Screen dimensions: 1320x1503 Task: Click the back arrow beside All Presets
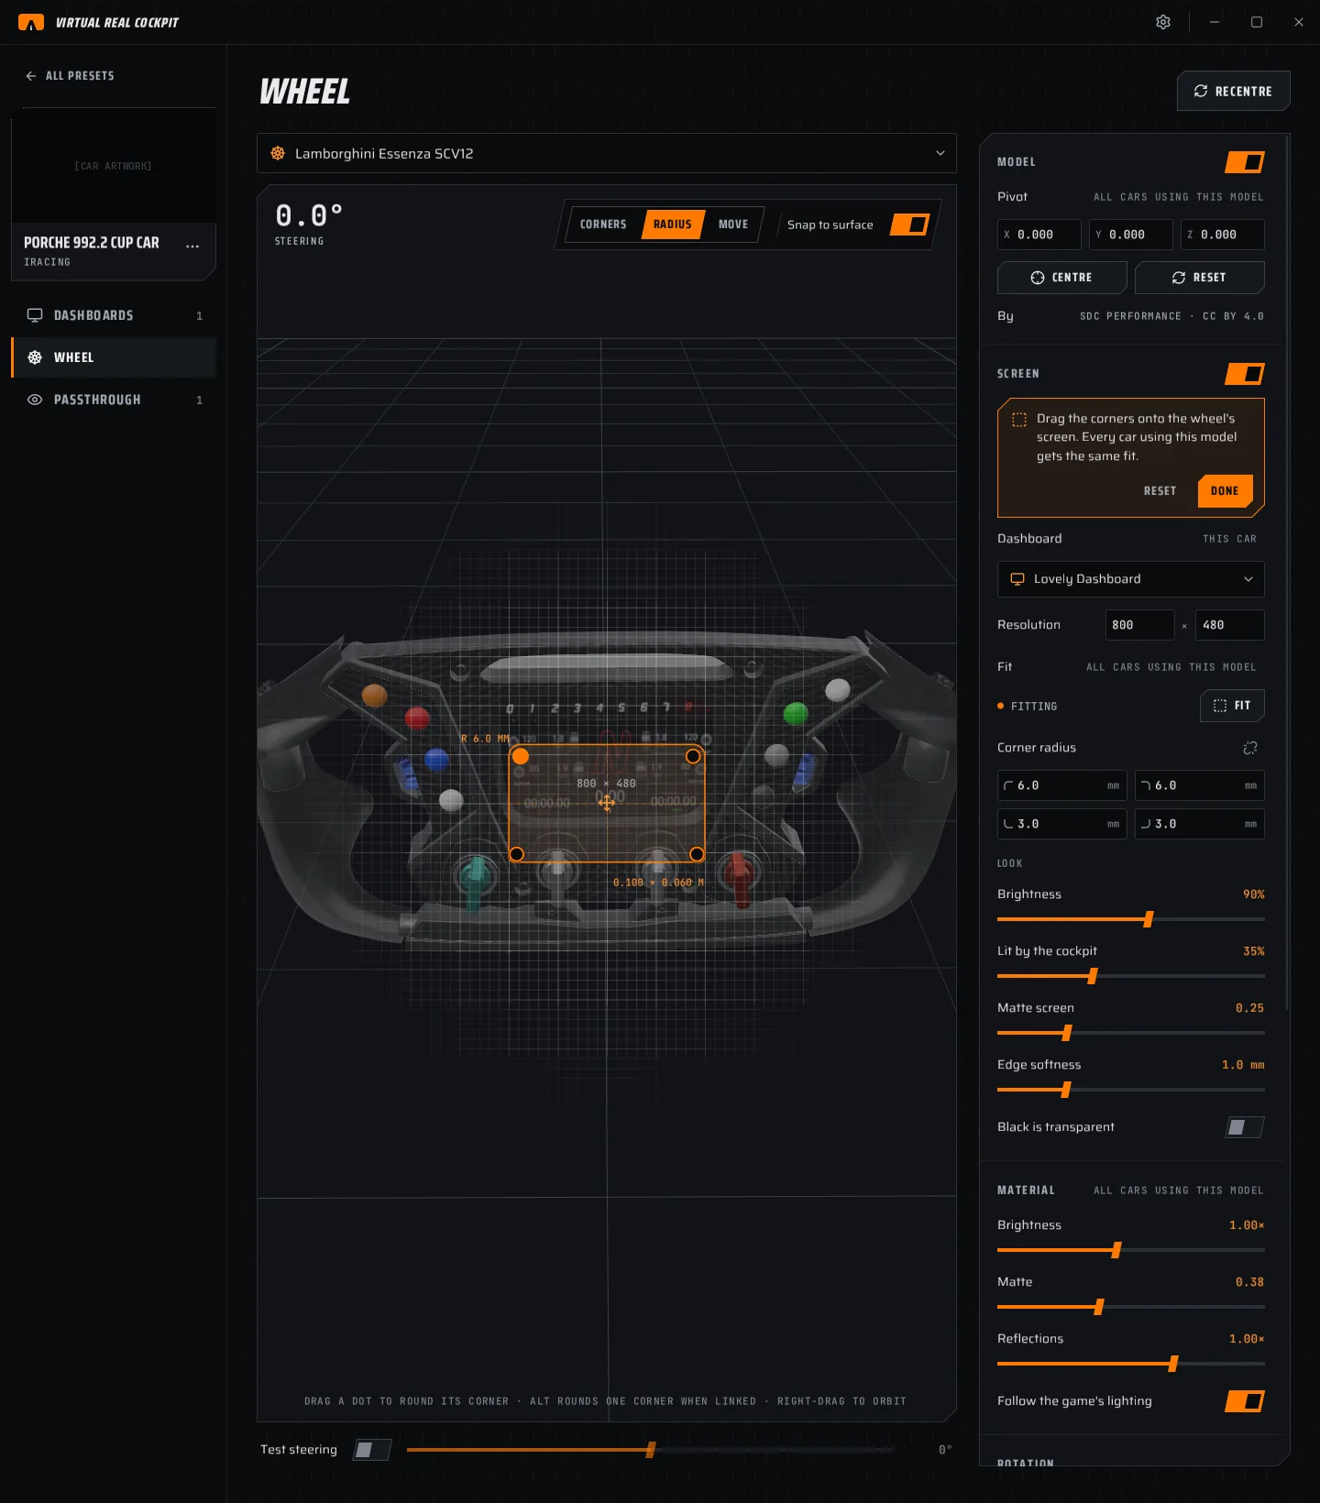tap(31, 76)
